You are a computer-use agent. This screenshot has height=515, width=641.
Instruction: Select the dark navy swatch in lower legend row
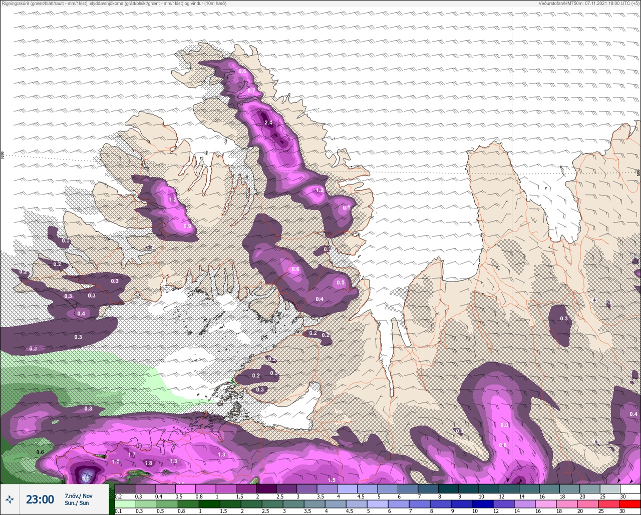(x=483, y=504)
